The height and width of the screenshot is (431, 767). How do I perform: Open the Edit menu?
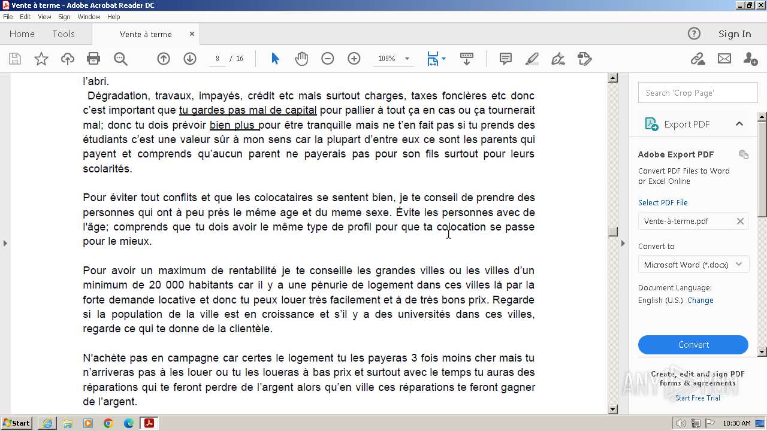[25, 17]
